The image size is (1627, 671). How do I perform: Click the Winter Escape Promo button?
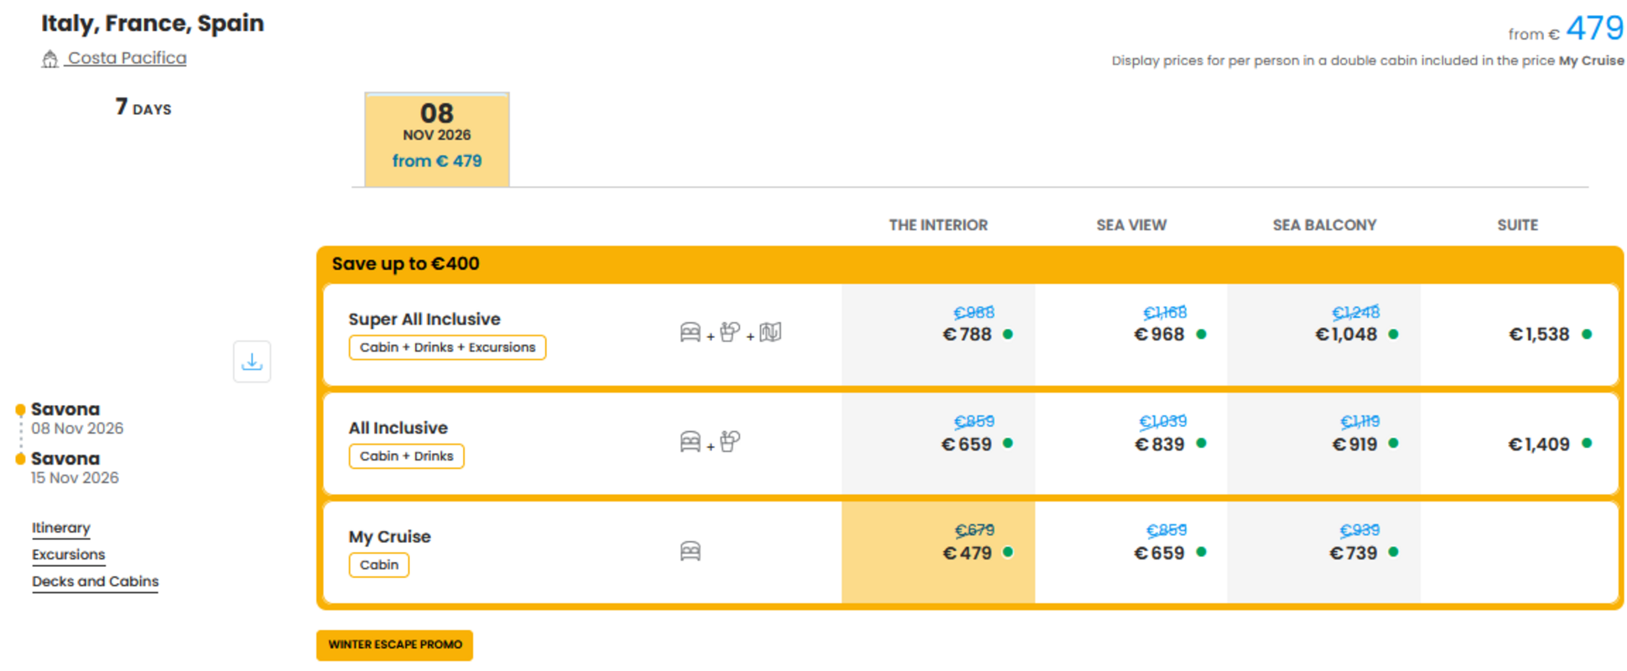click(x=395, y=645)
